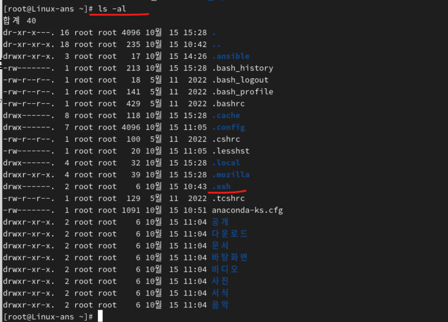Image resolution: width=448 pixels, height=322 pixels.
Task: Click the 바탕화면 directory name
Action: (x=230, y=258)
